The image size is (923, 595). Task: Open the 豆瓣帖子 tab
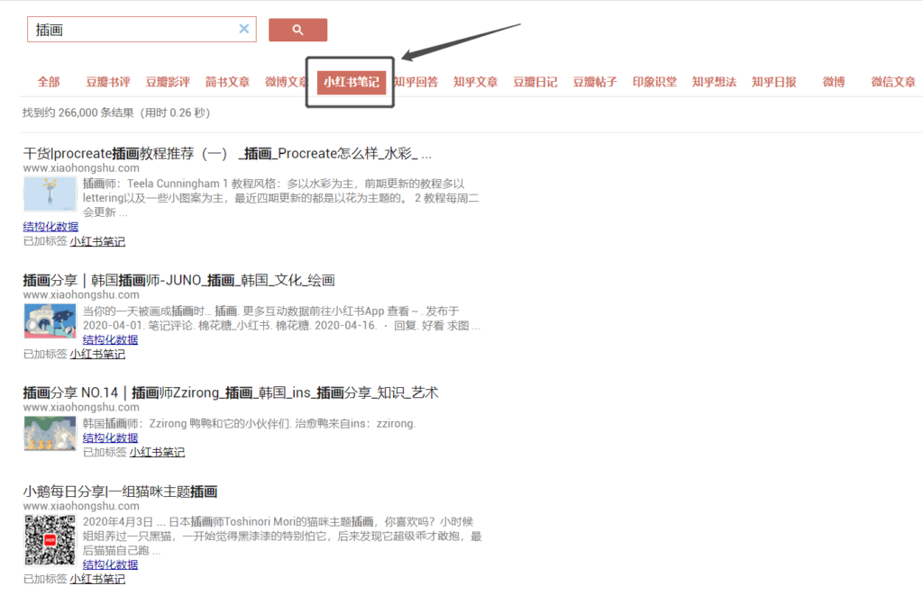coord(595,82)
